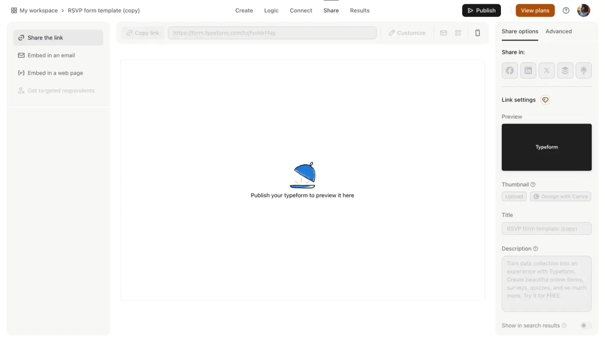The height and width of the screenshot is (341, 605).
Task: Go to the Results tab
Action: (x=359, y=10)
